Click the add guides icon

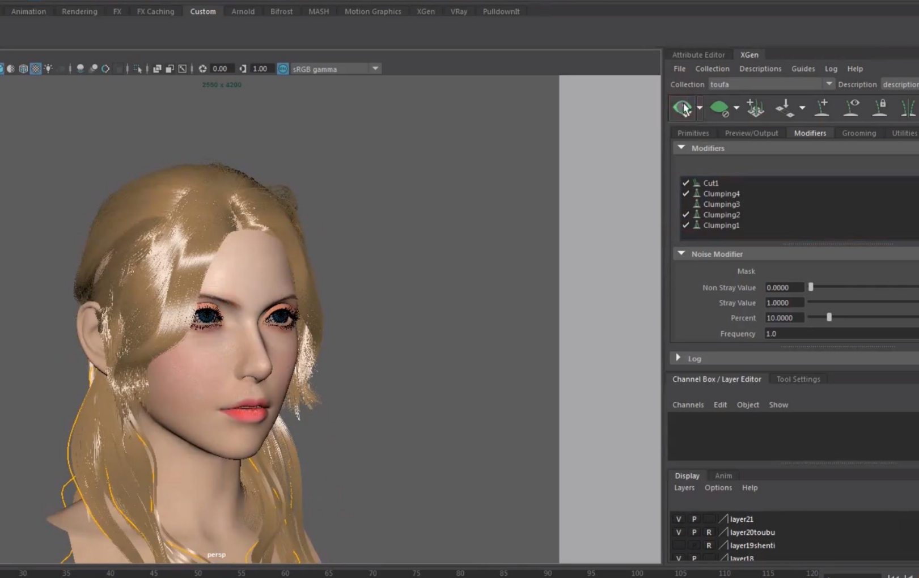click(755, 108)
